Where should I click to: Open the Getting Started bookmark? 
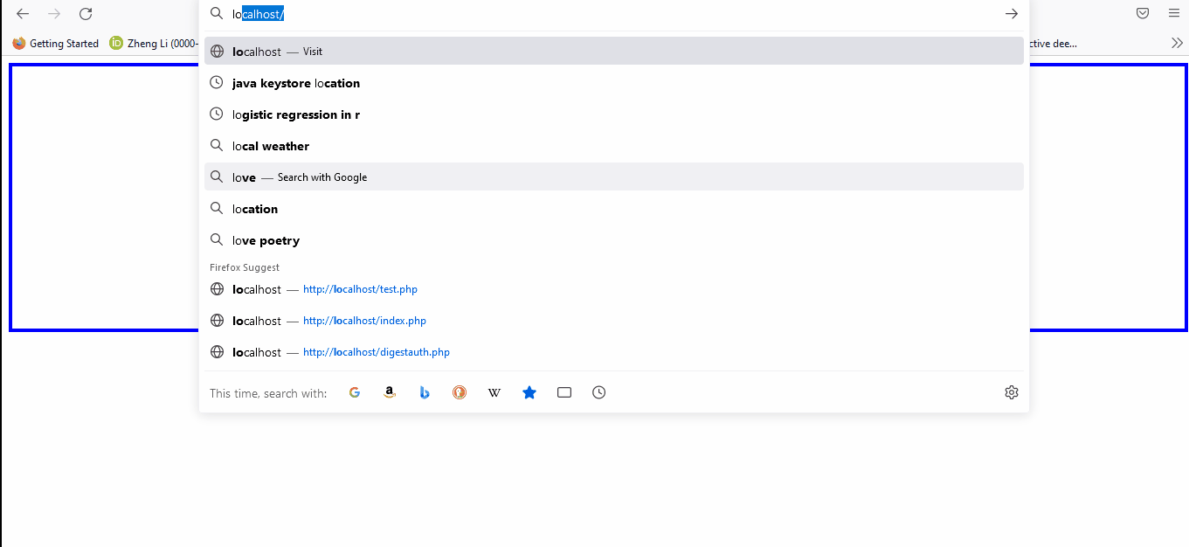coord(56,43)
